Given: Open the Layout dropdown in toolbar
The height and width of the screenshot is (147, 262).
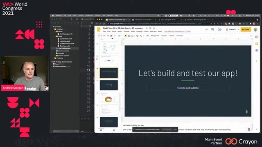Looking at the screenshot, I should coord(164,36).
